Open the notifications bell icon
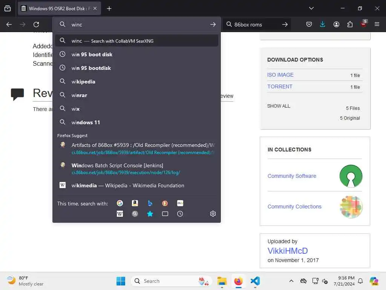The image size is (386, 290). click(x=360, y=281)
